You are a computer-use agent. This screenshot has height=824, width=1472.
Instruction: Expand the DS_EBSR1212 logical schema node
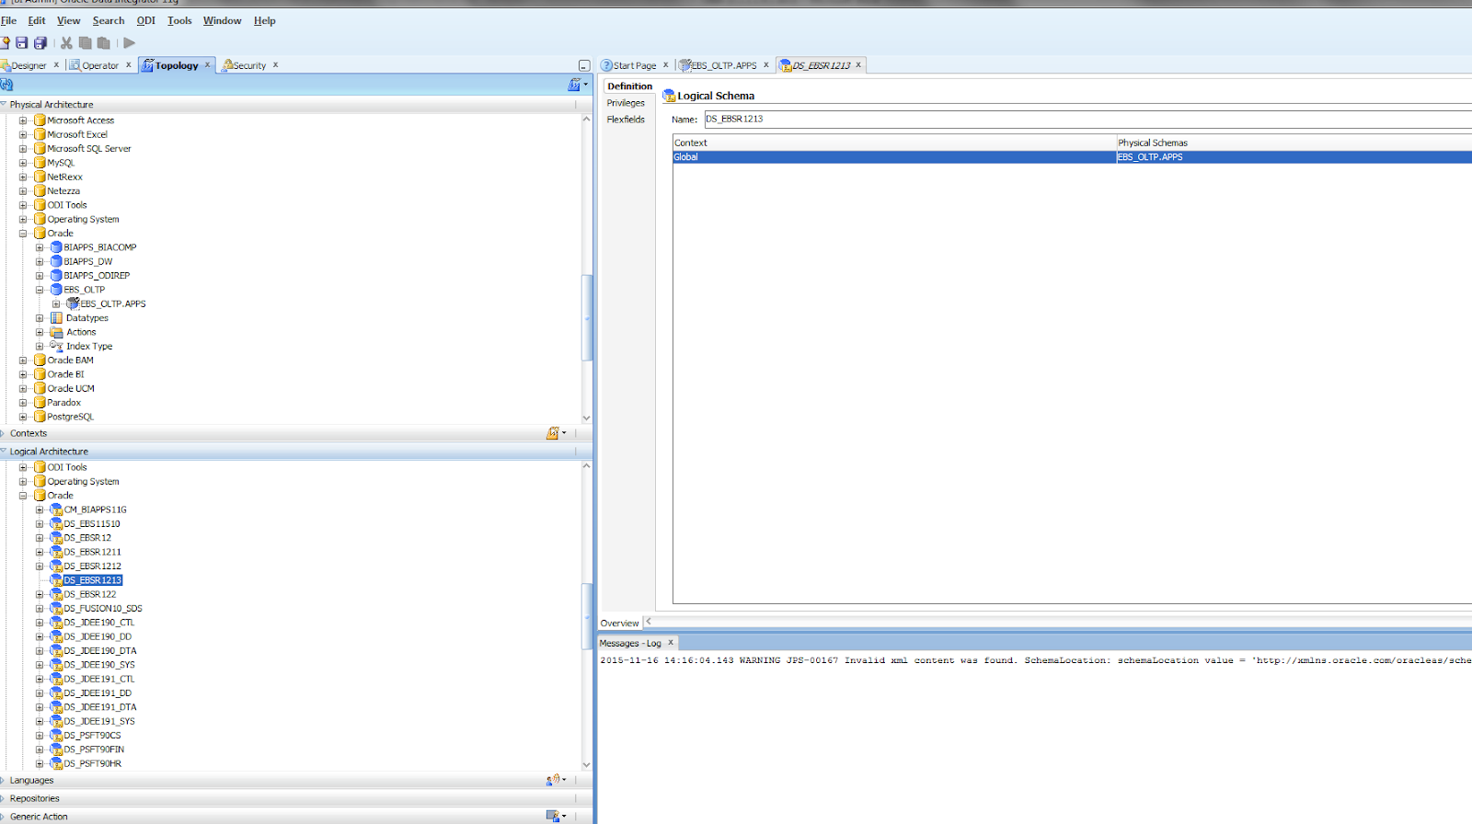pos(40,566)
